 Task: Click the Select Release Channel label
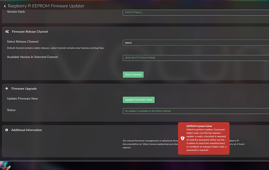[x=23, y=42]
